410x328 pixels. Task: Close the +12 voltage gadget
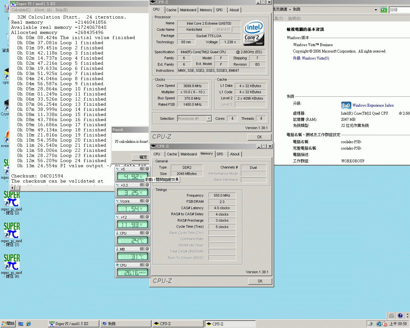tap(147, 217)
